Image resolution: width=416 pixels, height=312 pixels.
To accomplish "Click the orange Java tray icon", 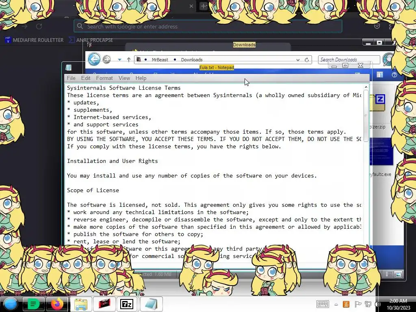I will pos(346,304).
